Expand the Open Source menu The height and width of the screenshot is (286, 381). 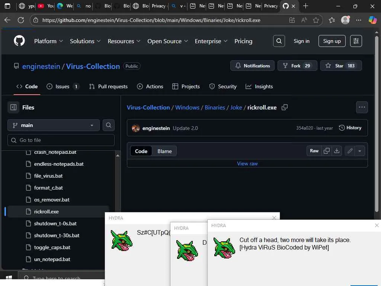pyautogui.click(x=168, y=41)
